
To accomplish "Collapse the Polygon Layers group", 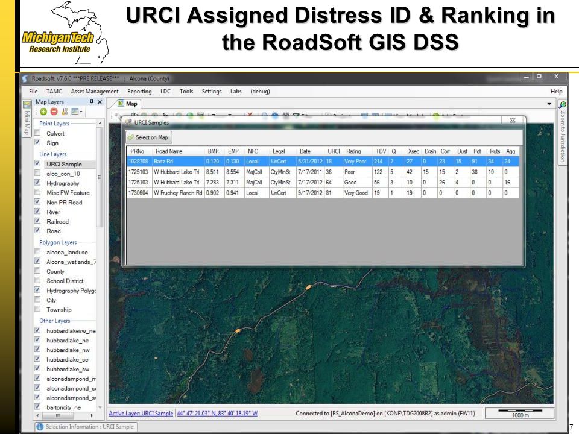I will click(58, 242).
